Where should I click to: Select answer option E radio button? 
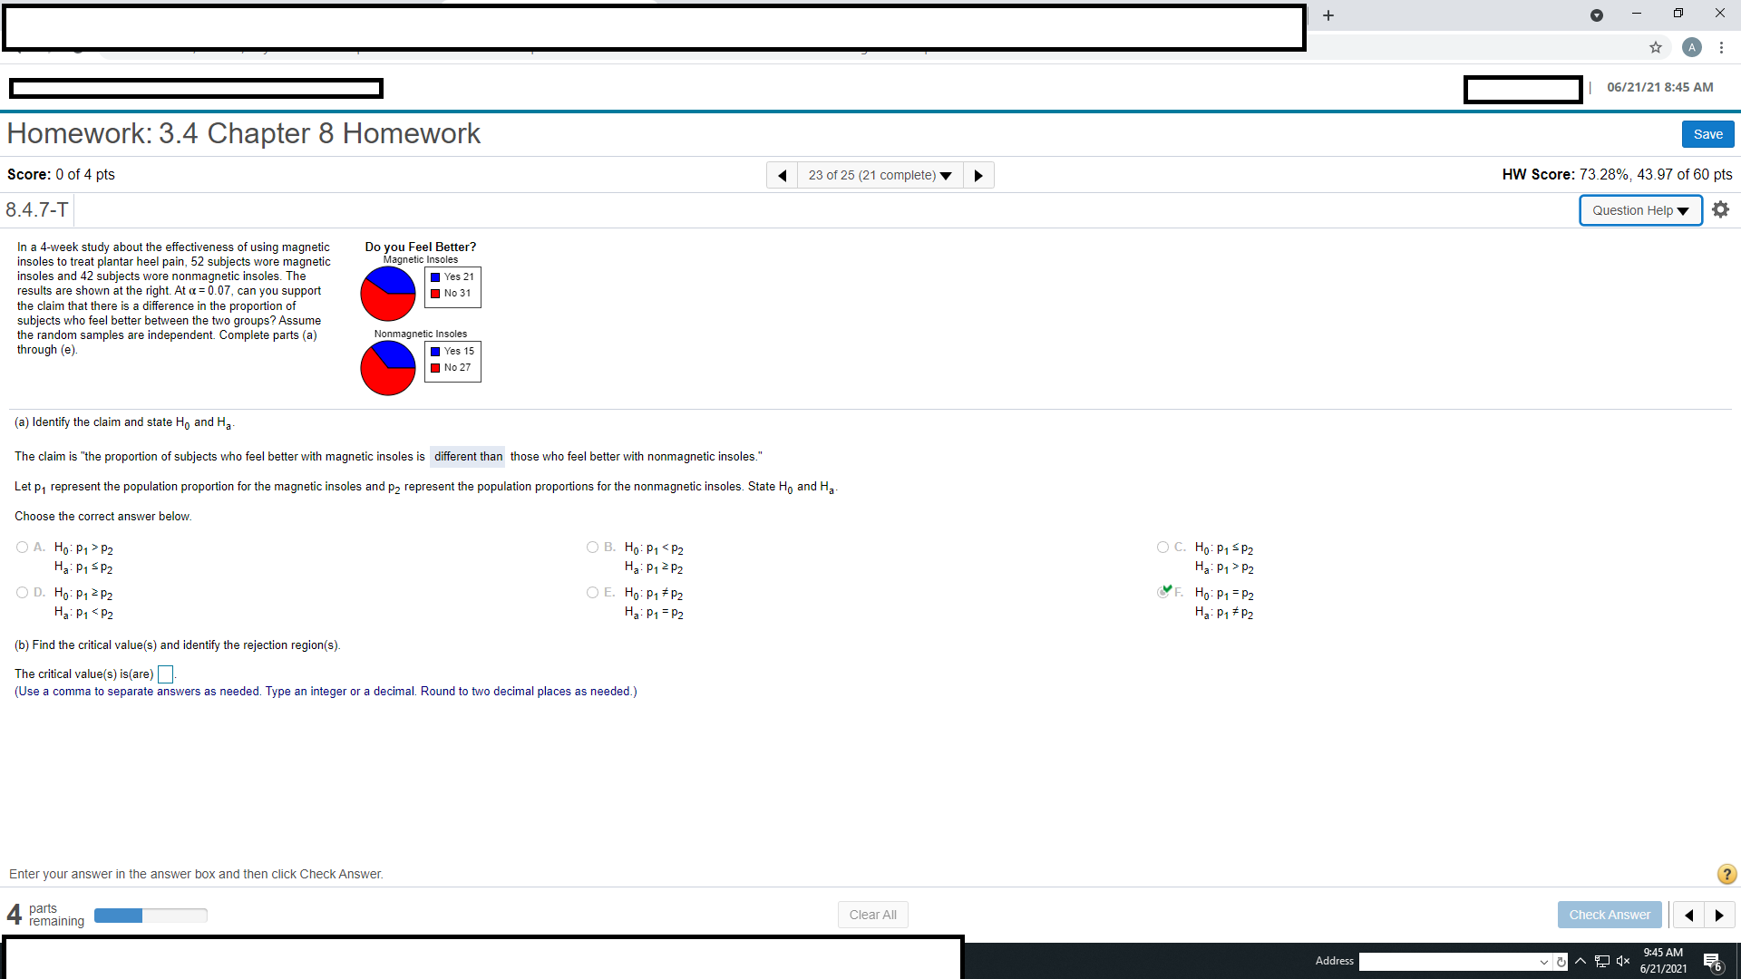[592, 592]
